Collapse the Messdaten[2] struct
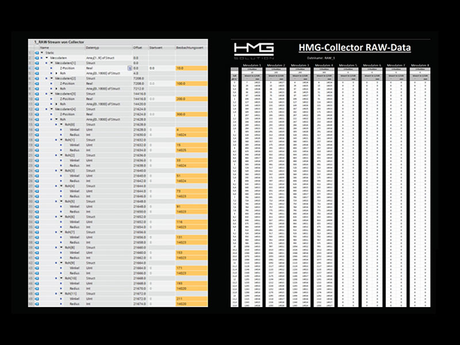This screenshot has width=460, height=345. pyautogui.click(x=52, y=78)
